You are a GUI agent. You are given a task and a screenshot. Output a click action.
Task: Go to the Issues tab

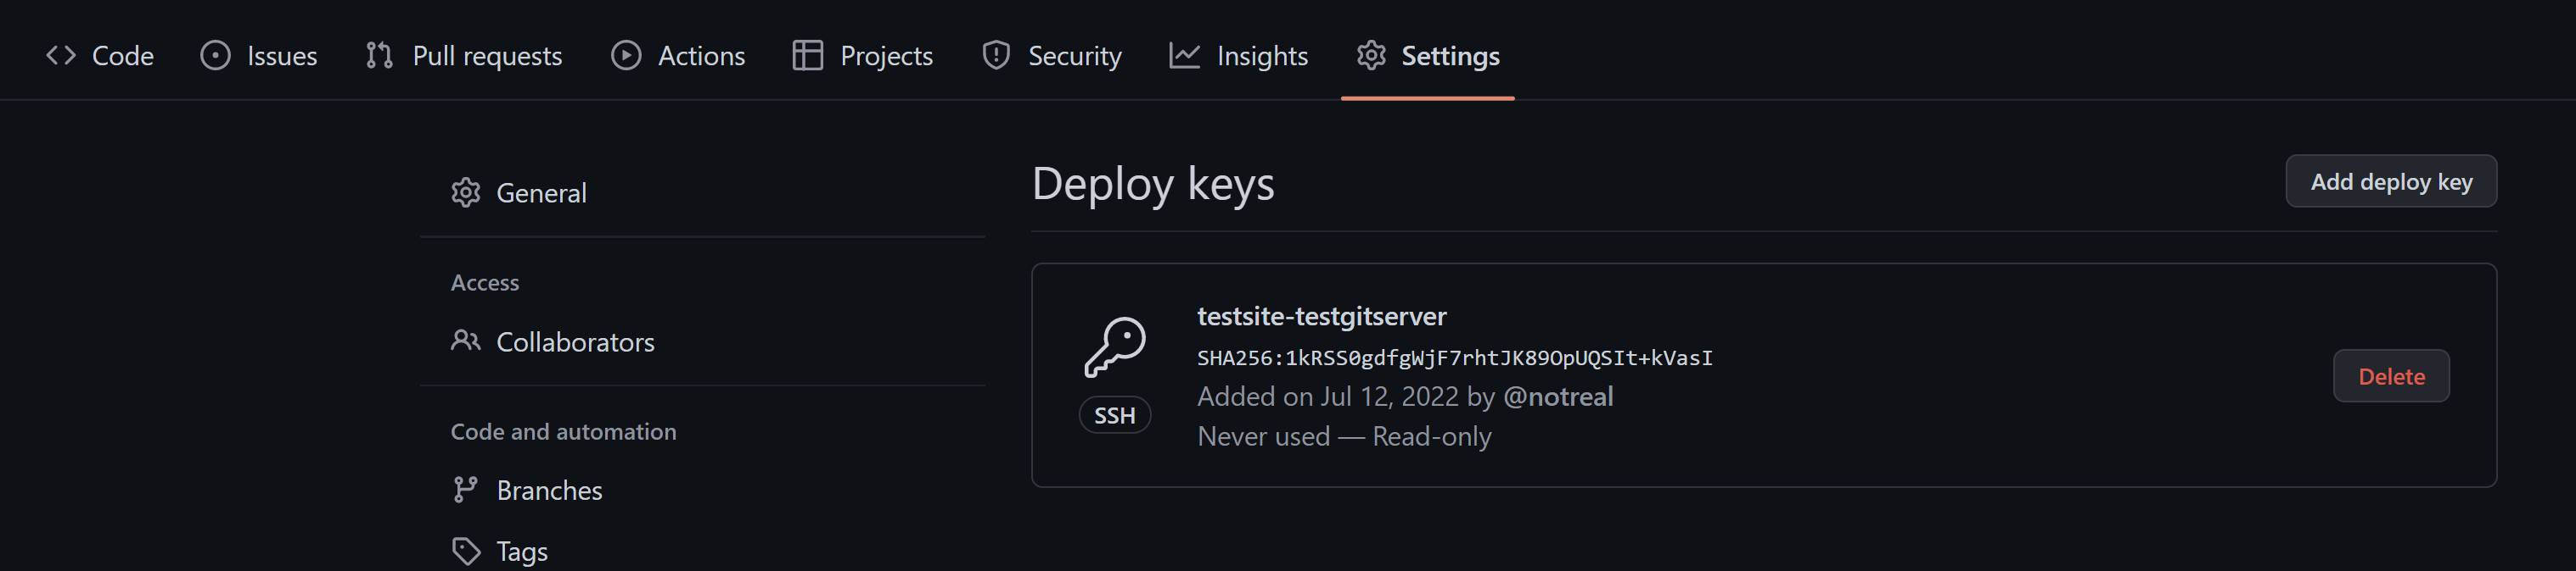(259, 56)
